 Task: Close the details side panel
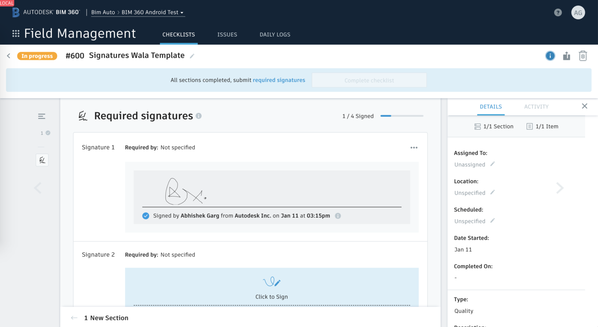click(x=584, y=106)
